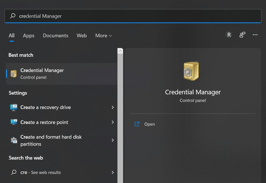Click the large Credential Manager safe icon
This screenshot has height=183, width=266.
[191, 71]
